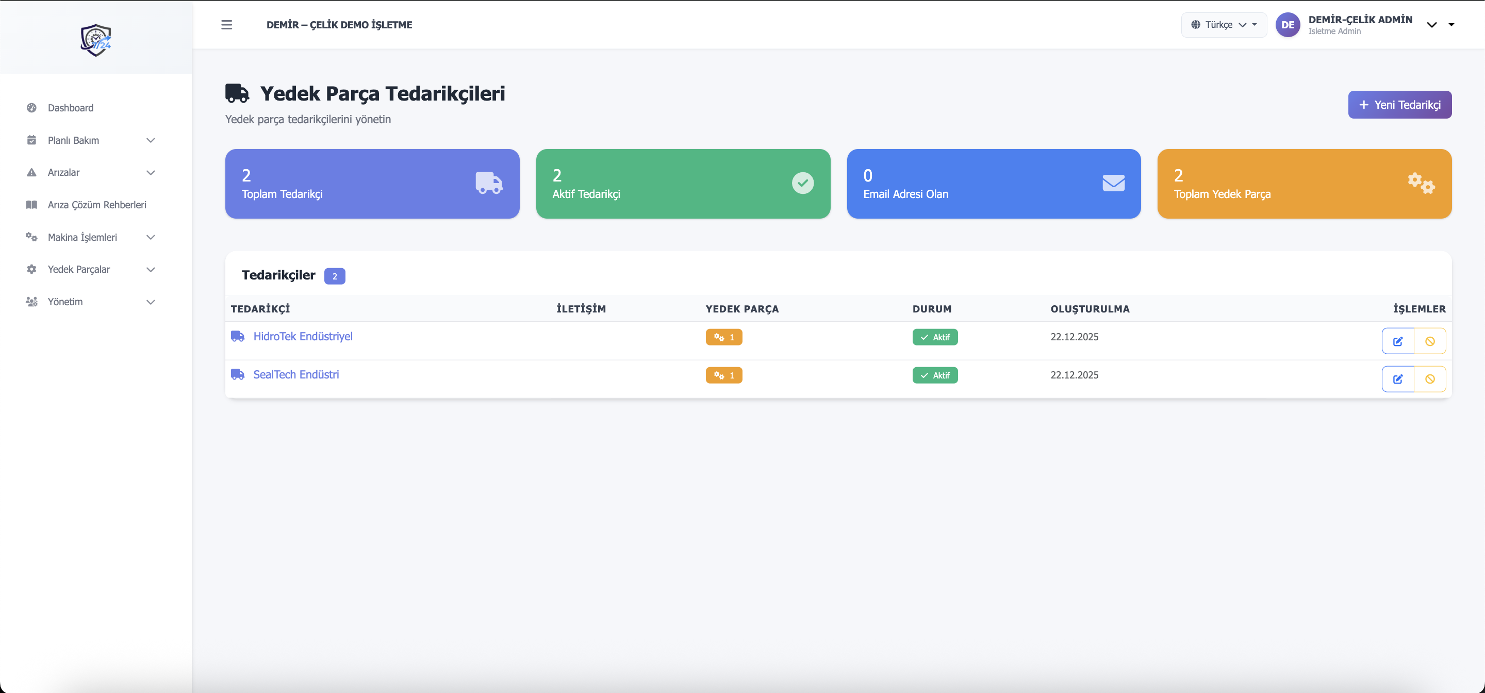Open the Türkçe language dropdown
Viewport: 1485px width, 693px height.
tap(1223, 25)
